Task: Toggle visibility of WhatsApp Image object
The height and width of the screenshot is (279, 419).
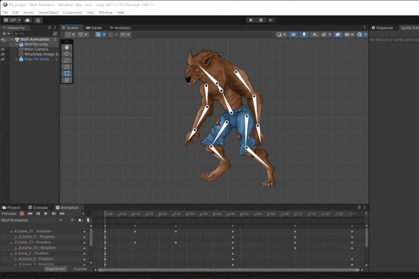Action: click(3, 54)
